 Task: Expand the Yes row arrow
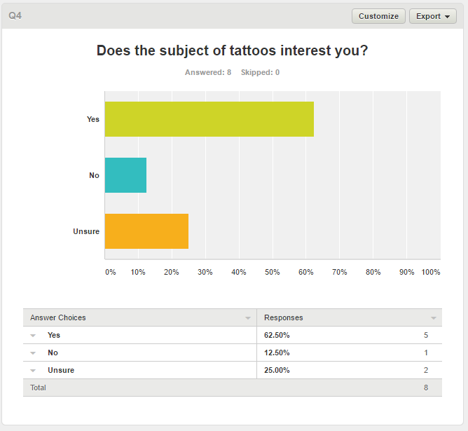click(33, 336)
